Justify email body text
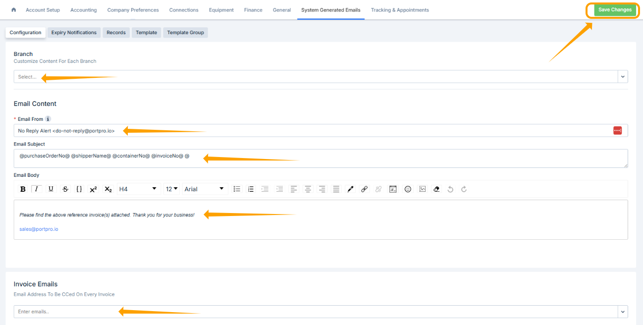 (336, 189)
